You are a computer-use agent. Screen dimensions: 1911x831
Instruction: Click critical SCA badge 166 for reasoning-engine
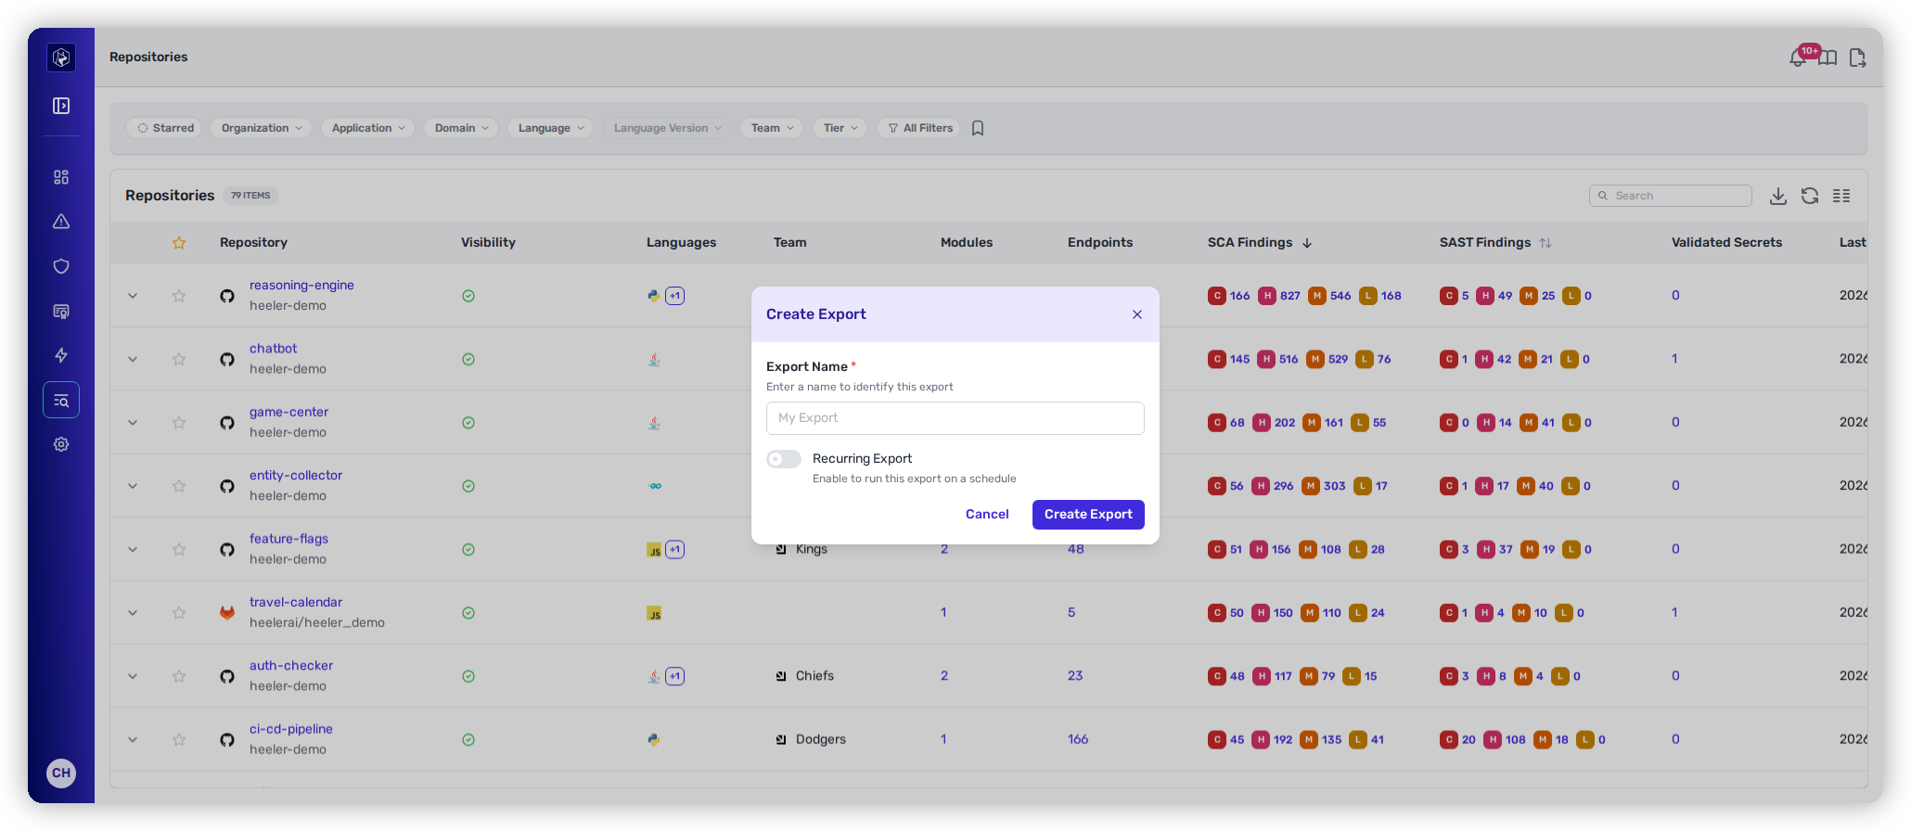tap(1229, 296)
